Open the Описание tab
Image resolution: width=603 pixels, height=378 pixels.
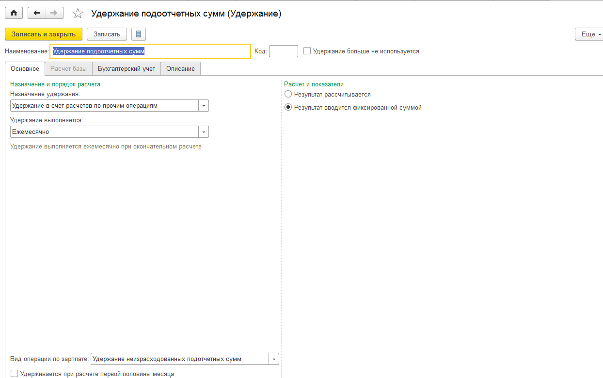point(180,68)
